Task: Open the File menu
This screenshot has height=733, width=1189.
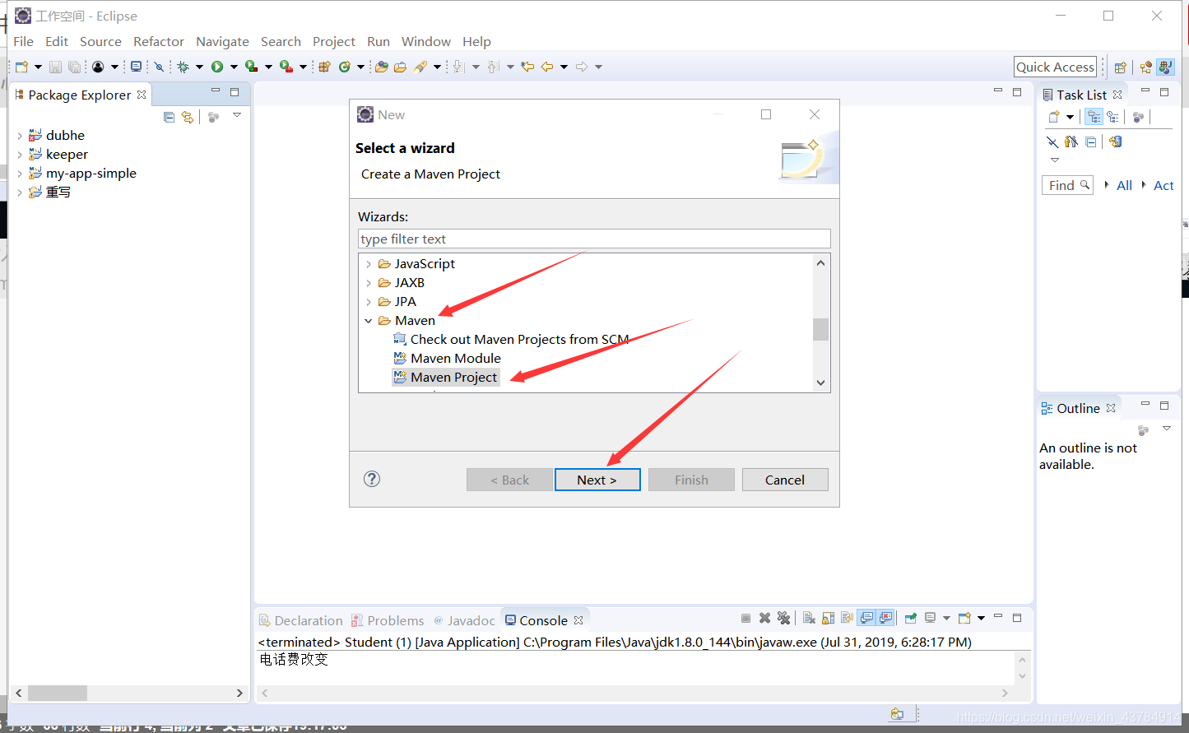Action: point(24,41)
